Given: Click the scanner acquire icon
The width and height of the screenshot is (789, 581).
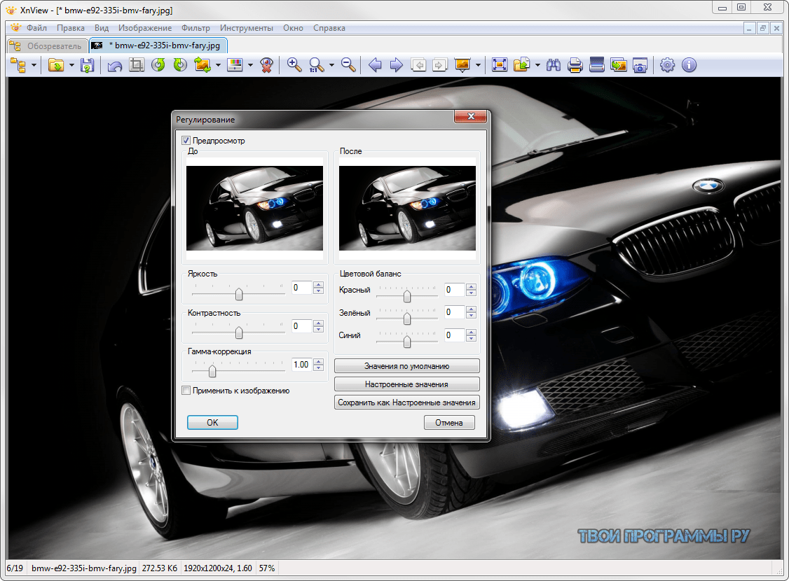Looking at the screenshot, I should point(596,65).
